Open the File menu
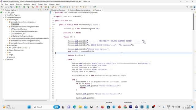Viewport: 196px width, 110px height. pos(2,4)
